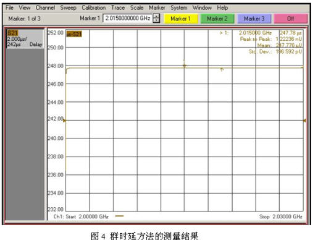Screen dimensions: 318x240
Task: Activate the green Marker 2 button
Action: pos(217,19)
